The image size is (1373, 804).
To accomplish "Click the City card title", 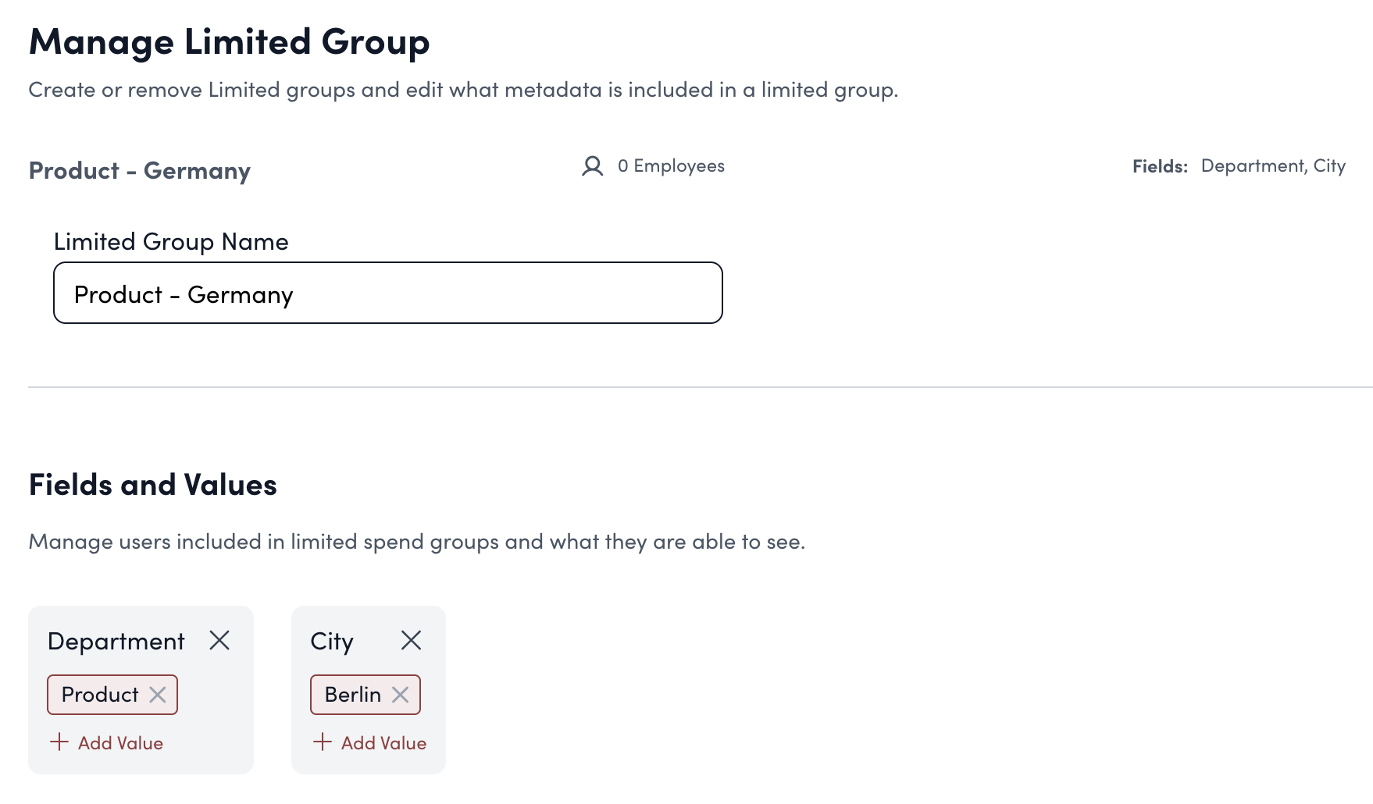I will 332,642.
